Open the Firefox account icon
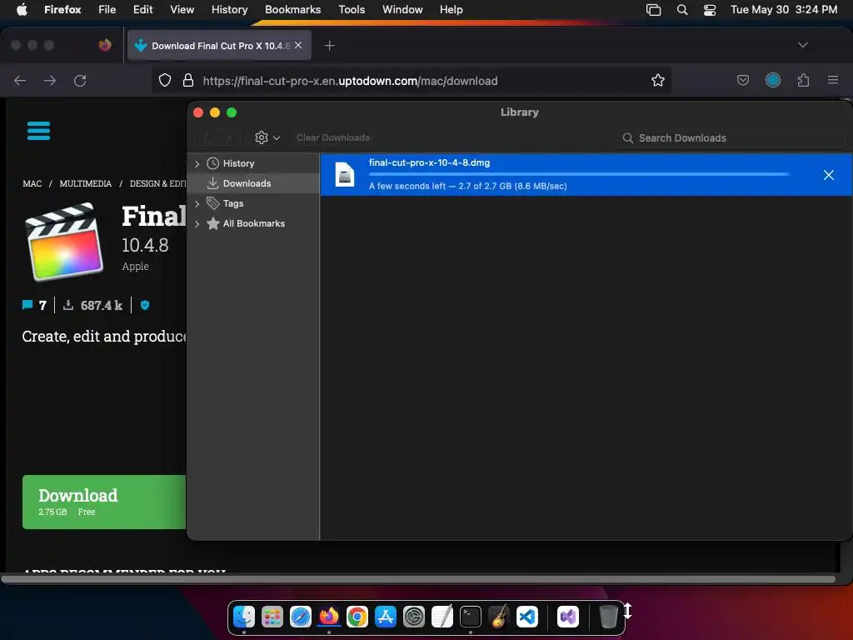 pyautogui.click(x=773, y=81)
